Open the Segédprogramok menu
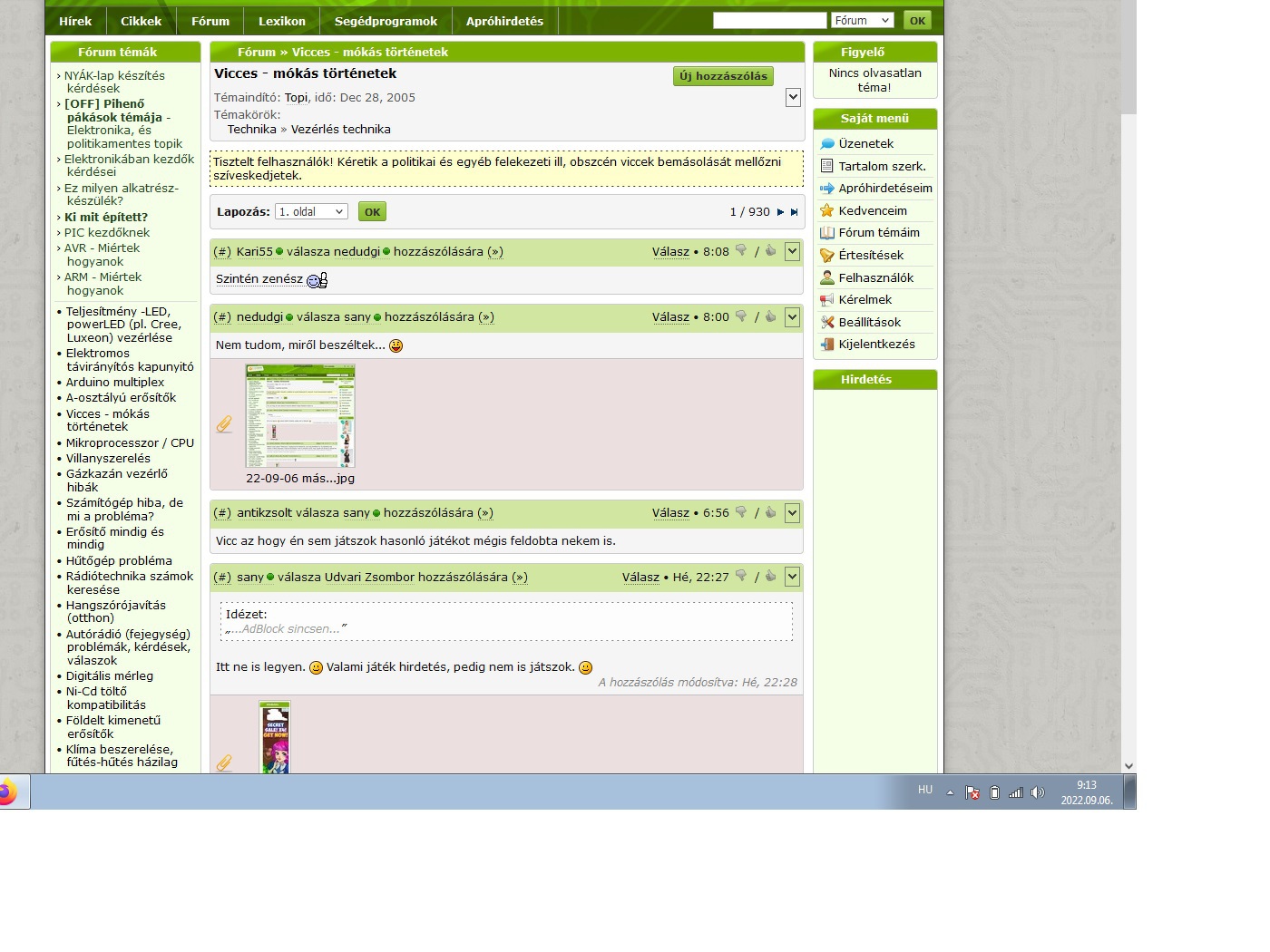1270x952 pixels. pyautogui.click(x=386, y=21)
